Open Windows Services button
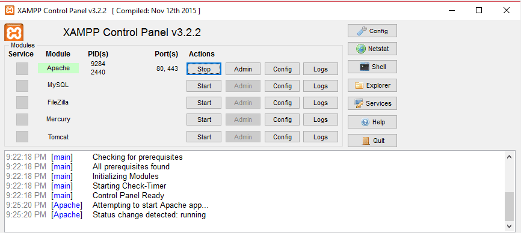Screen dimensions: 521x233 click(372, 103)
